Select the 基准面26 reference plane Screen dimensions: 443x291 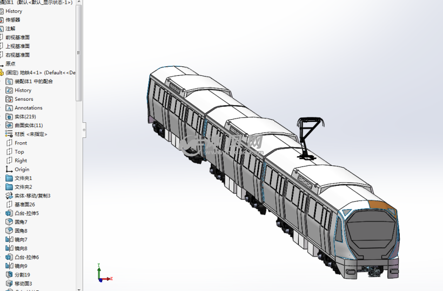click(x=24, y=205)
